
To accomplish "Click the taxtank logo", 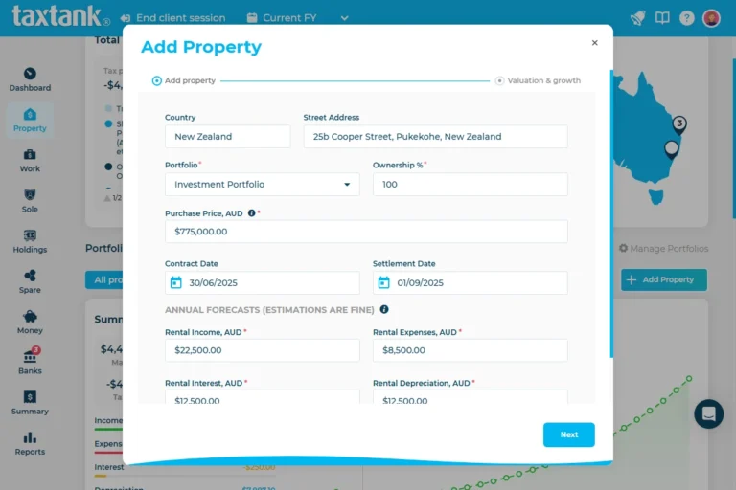I will click(60, 16).
